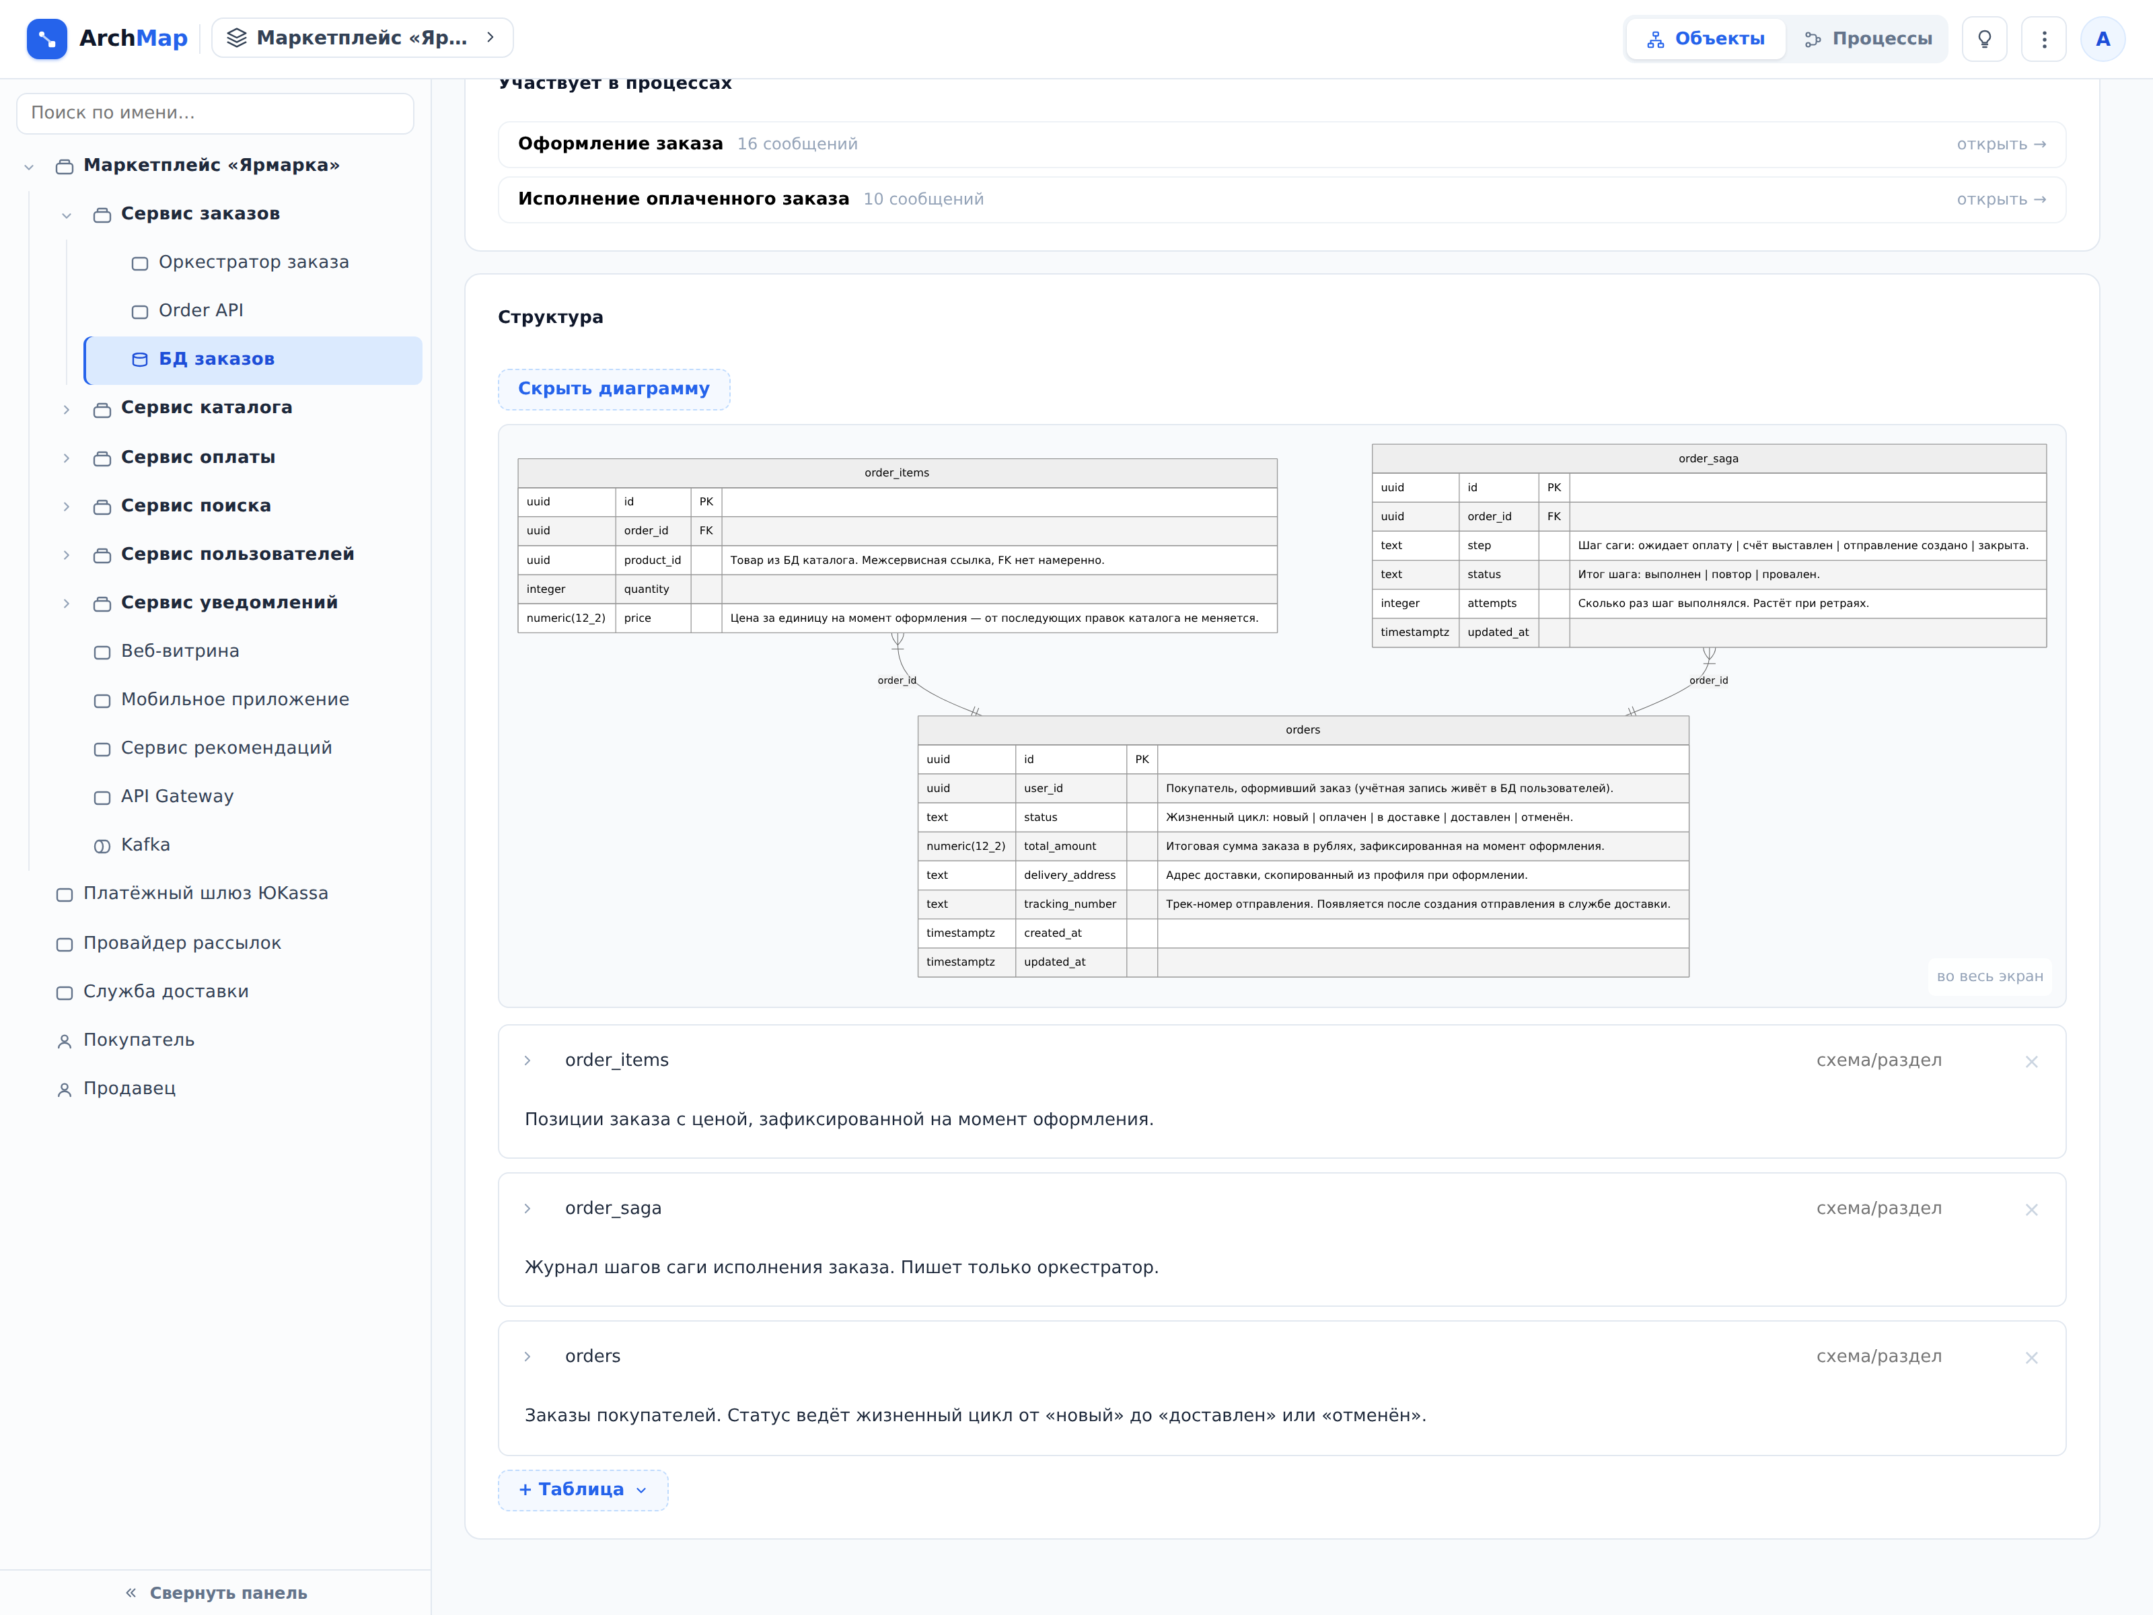Click the Скрыть диаграмму button
Viewport: 2153px width, 1615px height.
click(x=614, y=388)
